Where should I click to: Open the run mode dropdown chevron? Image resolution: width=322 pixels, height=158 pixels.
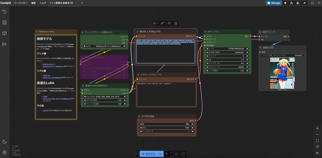coord(160,154)
